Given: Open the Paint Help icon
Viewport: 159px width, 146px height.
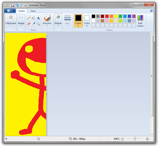Looking at the screenshot, I should (151, 11).
